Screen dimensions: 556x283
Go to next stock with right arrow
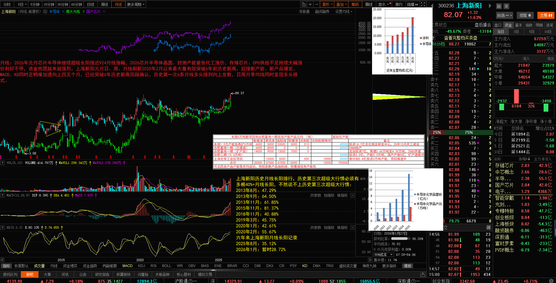(490, 6)
